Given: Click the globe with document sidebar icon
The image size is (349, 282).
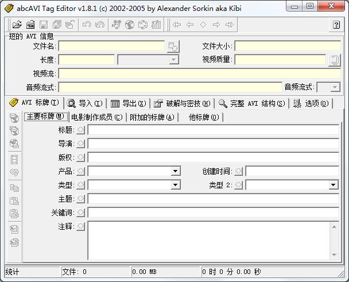Looking at the screenshot, I should tap(14, 144).
